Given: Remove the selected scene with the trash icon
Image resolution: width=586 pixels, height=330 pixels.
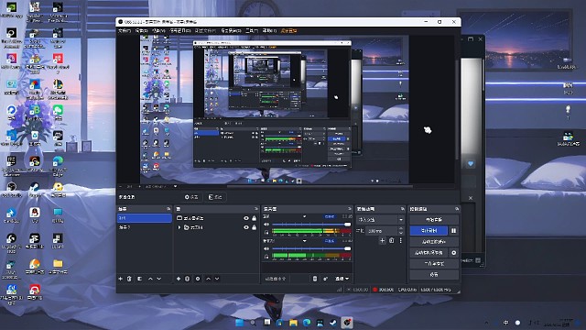Looking at the screenshot, I should click(x=129, y=279).
